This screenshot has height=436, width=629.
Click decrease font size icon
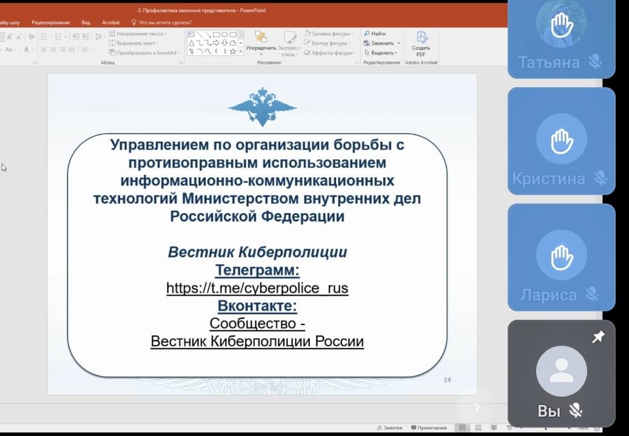[19, 36]
